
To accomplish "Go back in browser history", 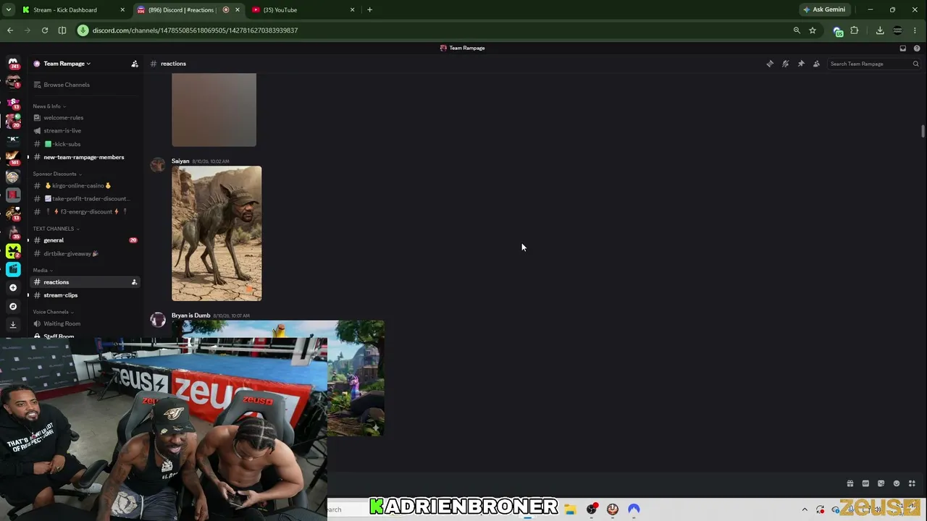I will pyautogui.click(x=10, y=30).
